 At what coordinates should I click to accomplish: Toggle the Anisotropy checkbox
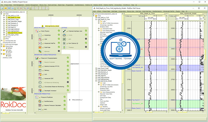coord(43,35)
